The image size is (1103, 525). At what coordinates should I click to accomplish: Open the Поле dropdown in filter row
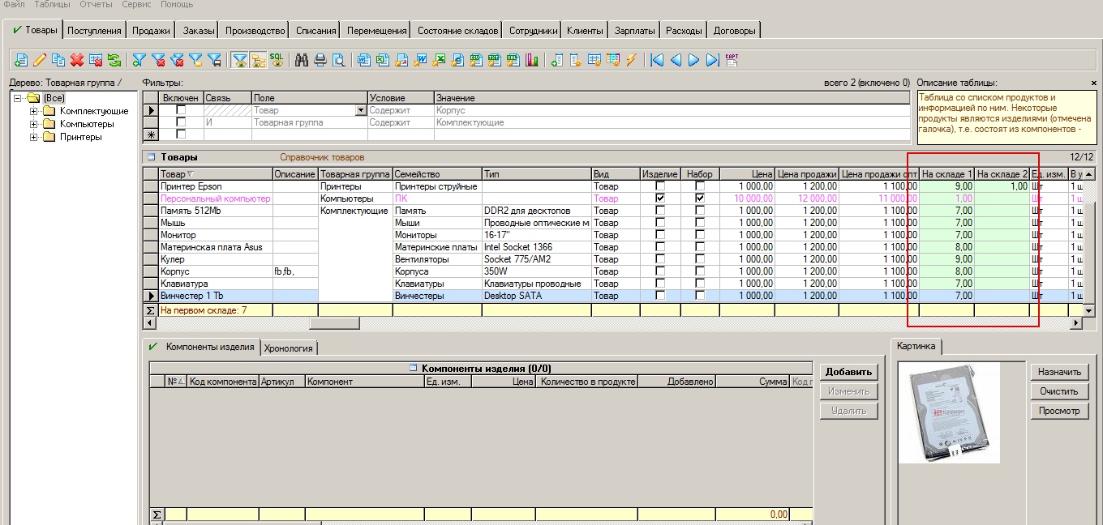tap(361, 110)
